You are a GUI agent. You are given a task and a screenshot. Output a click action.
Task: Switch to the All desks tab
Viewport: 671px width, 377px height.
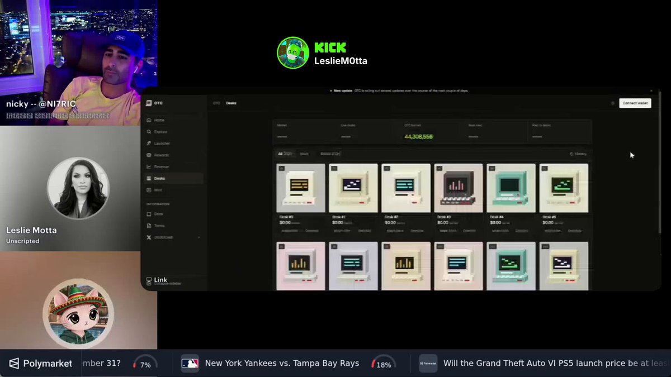pyautogui.click(x=285, y=154)
